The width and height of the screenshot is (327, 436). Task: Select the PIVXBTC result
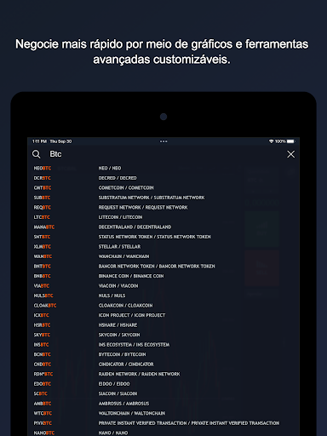pos(43,423)
